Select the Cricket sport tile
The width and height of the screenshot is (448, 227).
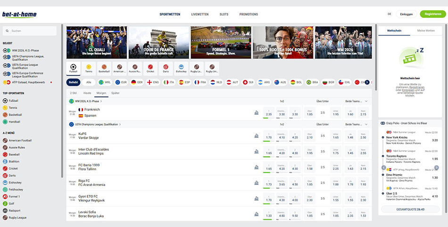click(x=150, y=68)
